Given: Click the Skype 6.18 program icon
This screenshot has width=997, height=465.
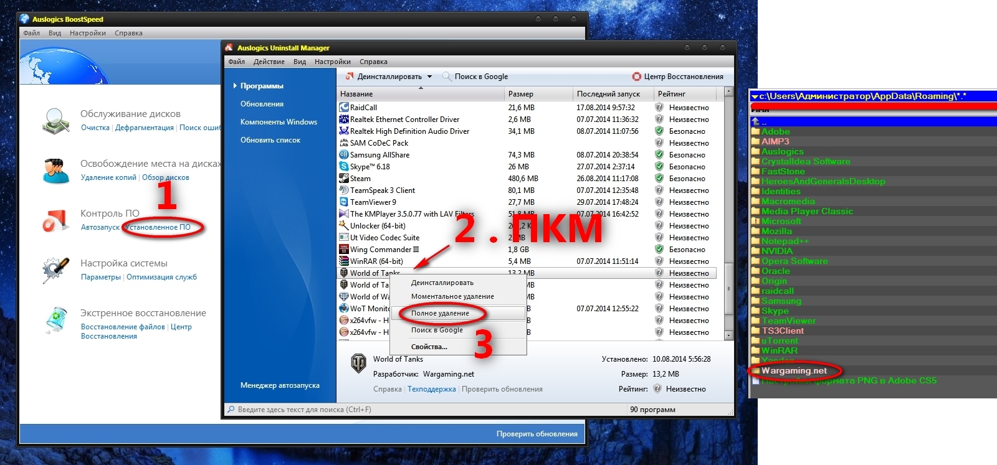Looking at the screenshot, I should 343,167.
